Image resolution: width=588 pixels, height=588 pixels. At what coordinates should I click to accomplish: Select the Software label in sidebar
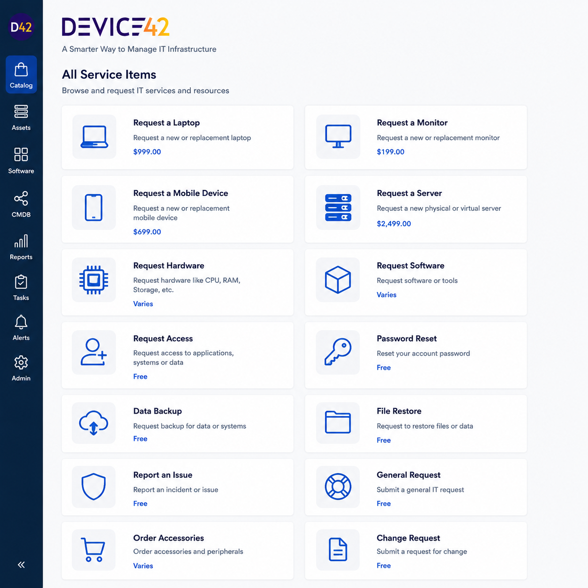point(21,171)
